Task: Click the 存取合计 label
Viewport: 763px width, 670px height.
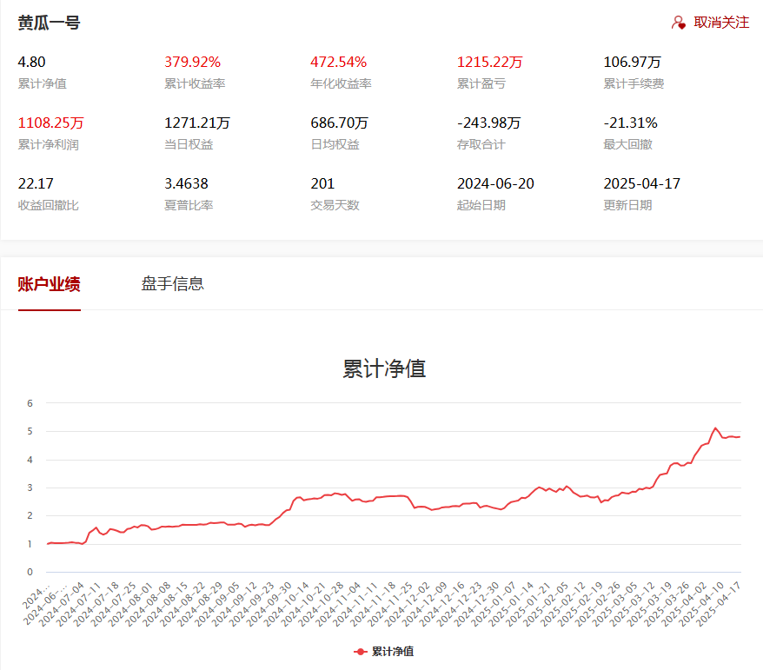Action: [x=481, y=144]
